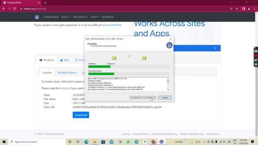Click the installer log scrollbar thumb
The image size is (258, 145).
click(168, 81)
